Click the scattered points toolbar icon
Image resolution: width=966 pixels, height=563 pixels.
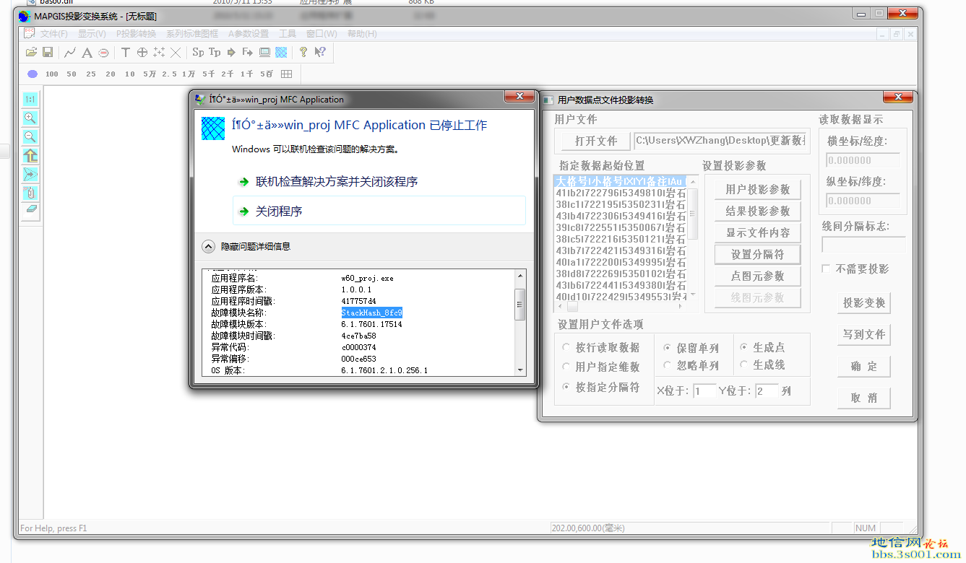159,52
